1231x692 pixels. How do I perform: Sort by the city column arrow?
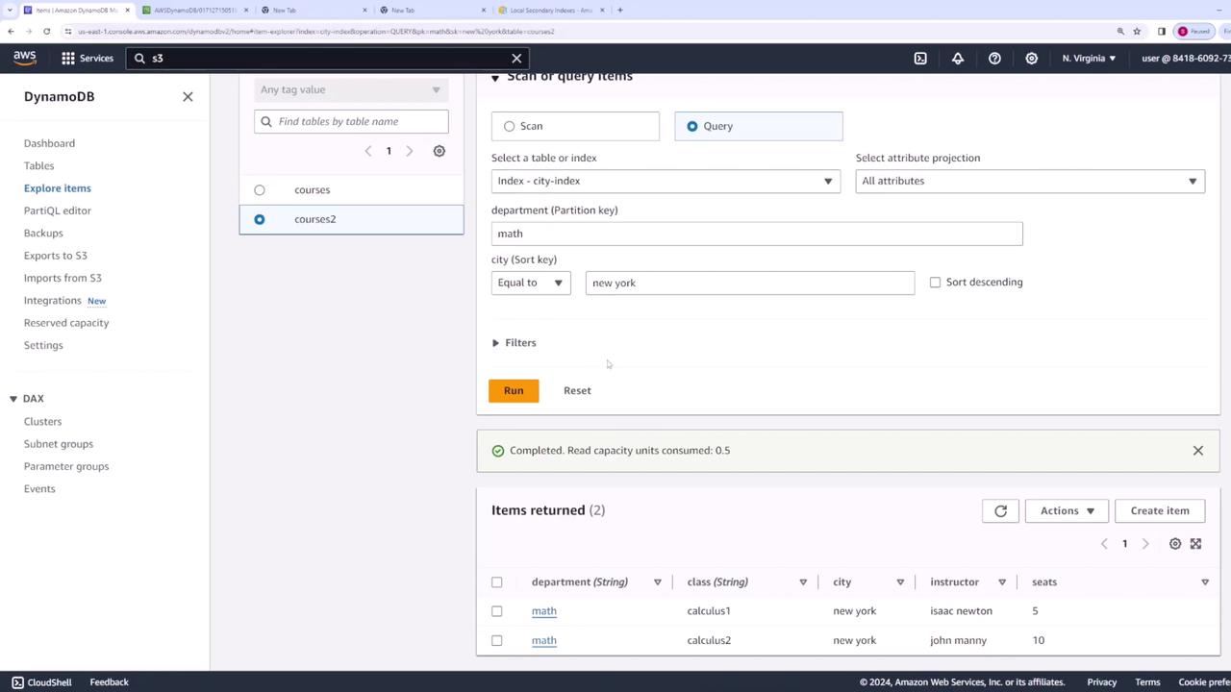click(900, 581)
